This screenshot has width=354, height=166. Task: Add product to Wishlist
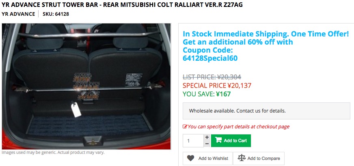click(x=207, y=159)
